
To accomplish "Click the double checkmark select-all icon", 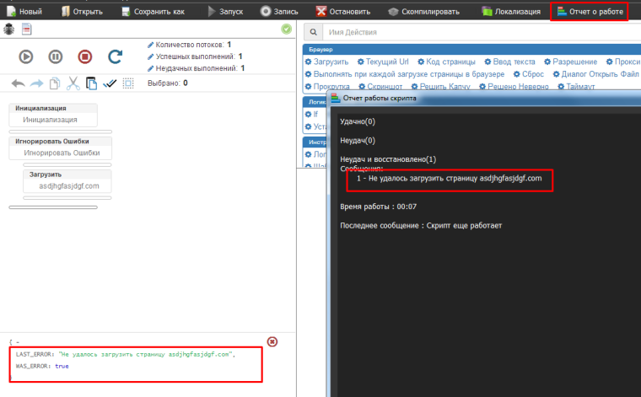I will click(110, 83).
